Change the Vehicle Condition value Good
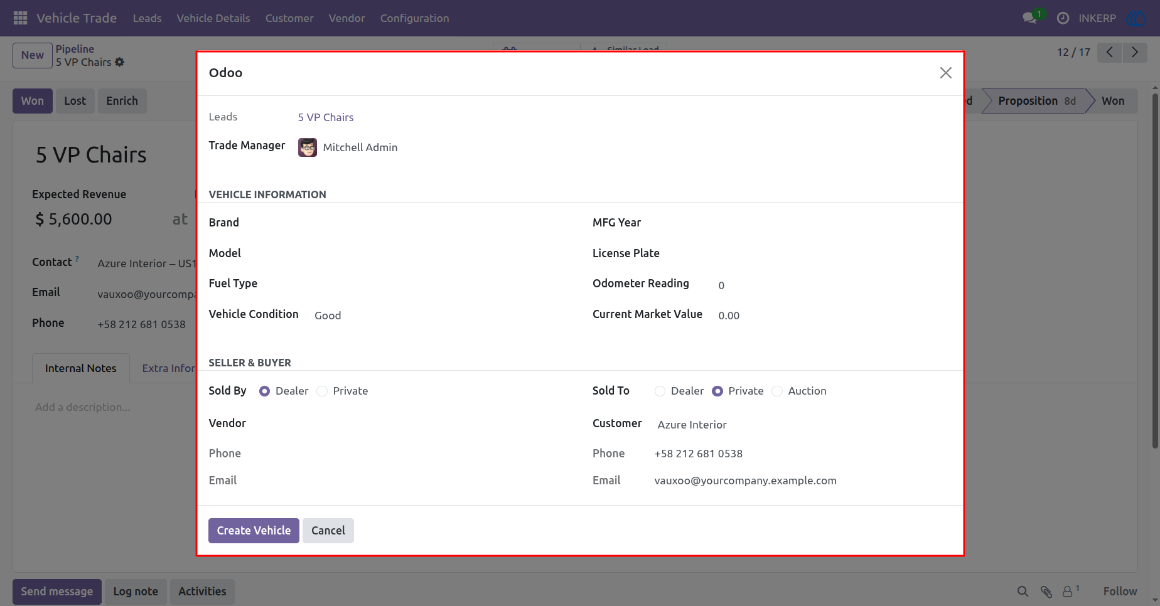Viewport: 1160px width, 606px height. (x=439, y=315)
